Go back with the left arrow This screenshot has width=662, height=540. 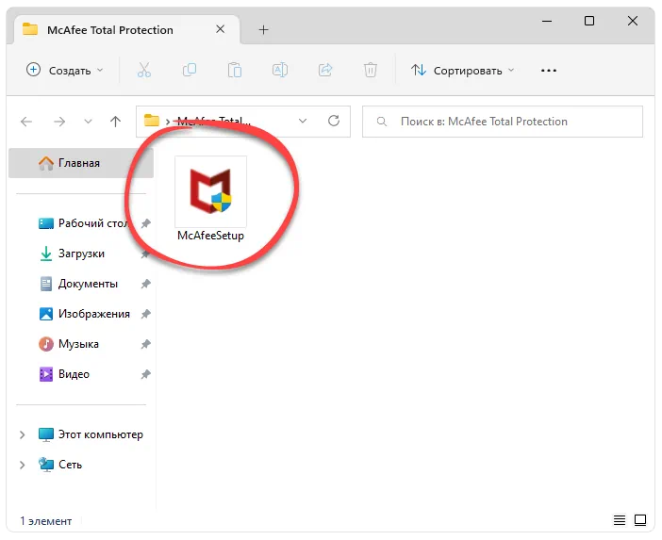coord(26,122)
